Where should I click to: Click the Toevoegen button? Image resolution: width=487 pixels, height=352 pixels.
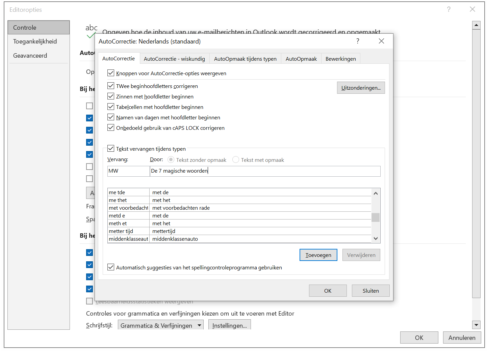[318, 255]
